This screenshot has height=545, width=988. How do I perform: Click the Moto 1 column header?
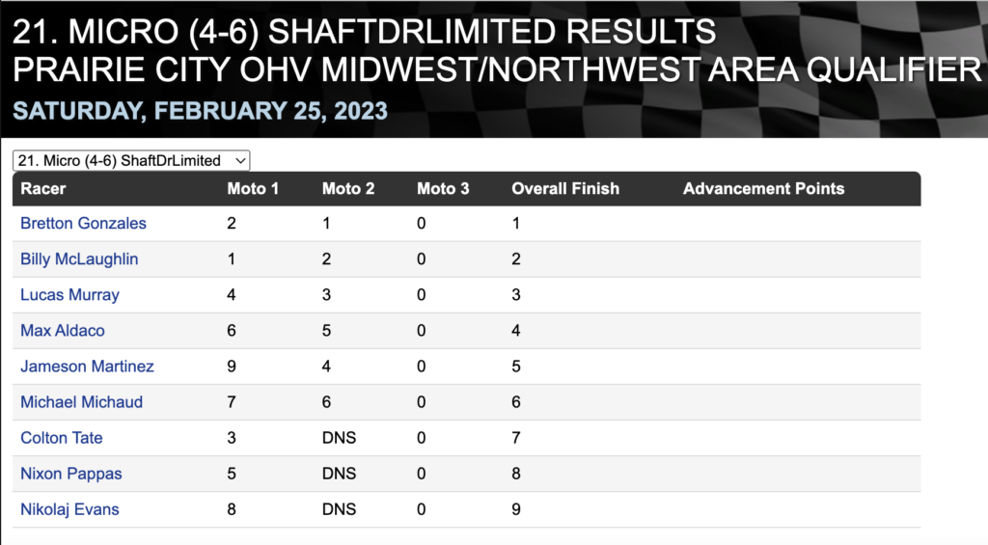[253, 188]
